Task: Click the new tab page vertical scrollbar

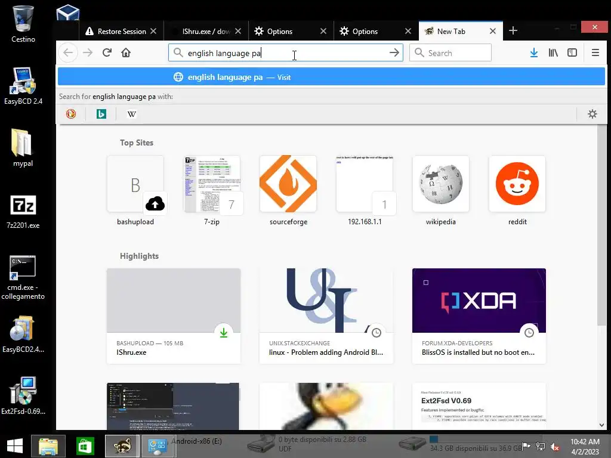Action: point(601,225)
